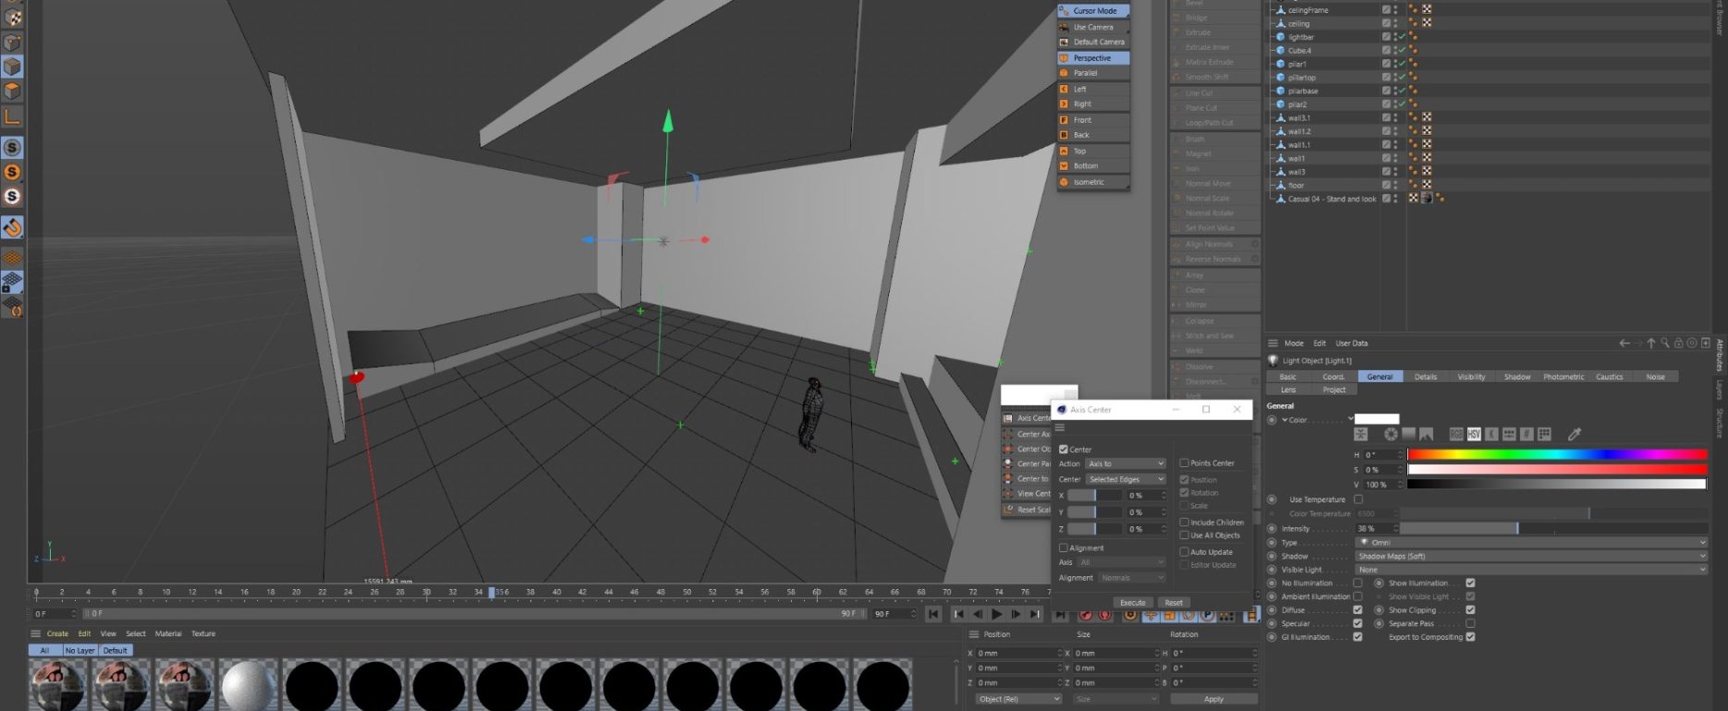Switch color mode to the HSV icon

pyautogui.click(x=1474, y=434)
